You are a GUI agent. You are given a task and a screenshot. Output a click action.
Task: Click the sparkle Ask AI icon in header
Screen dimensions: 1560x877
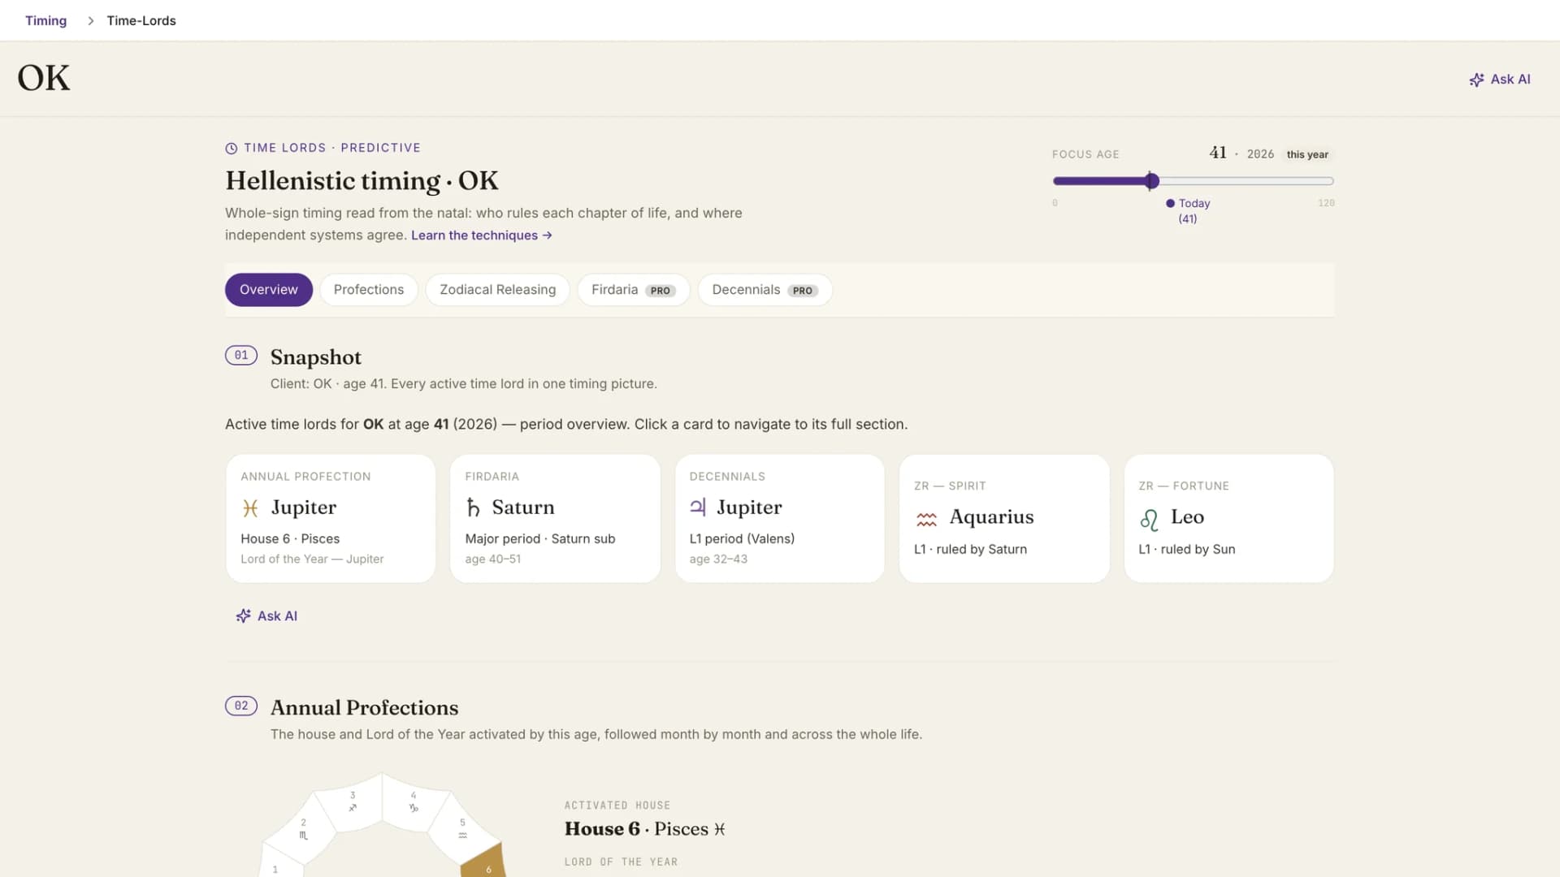(x=1476, y=80)
